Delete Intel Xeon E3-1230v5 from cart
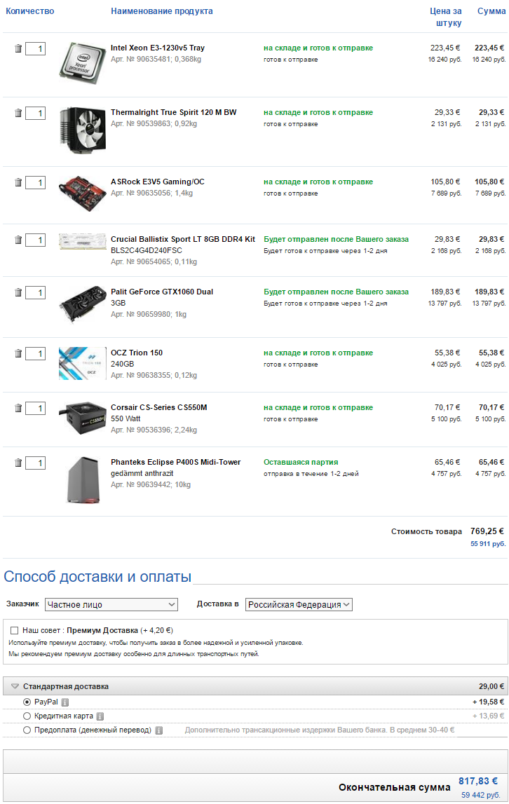Screen dimensions: 509x804 (x=18, y=49)
